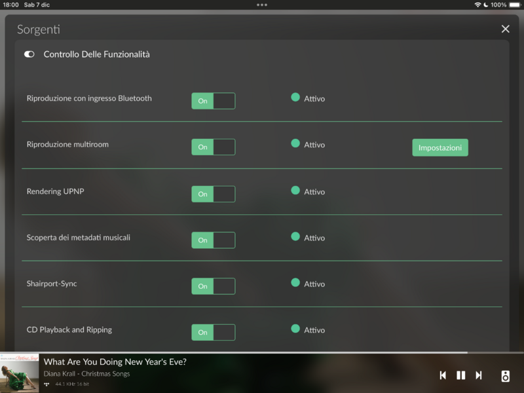Skip to the previous track
The image size is (524, 393).
coord(443,375)
